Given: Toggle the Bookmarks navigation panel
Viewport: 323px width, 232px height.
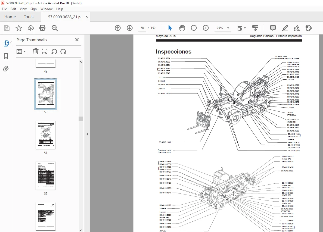Looking at the screenshot, I should [x=6, y=56].
